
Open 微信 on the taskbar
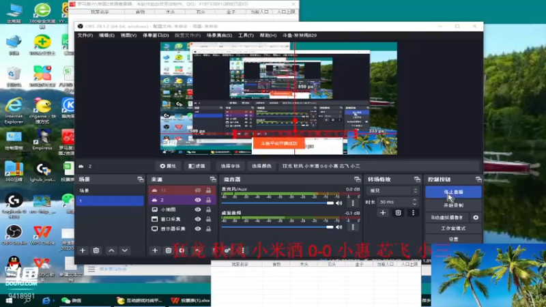pyautogui.click(x=72, y=300)
